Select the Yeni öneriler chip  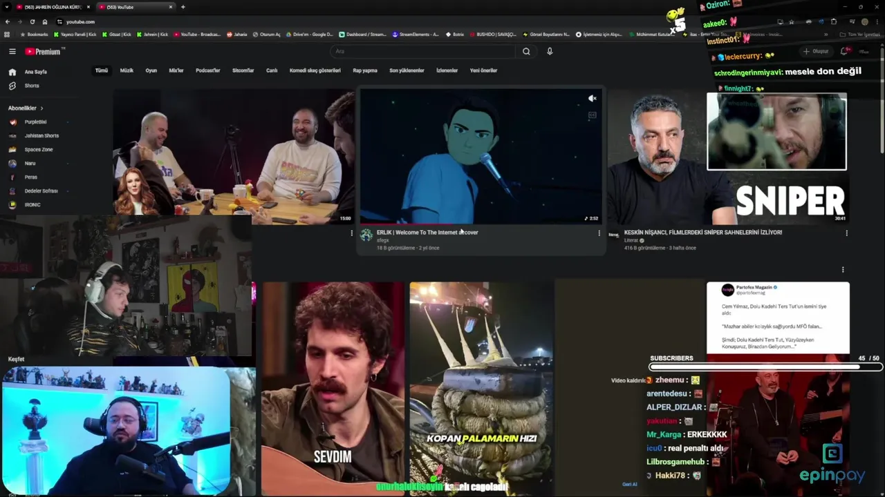click(x=484, y=70)
